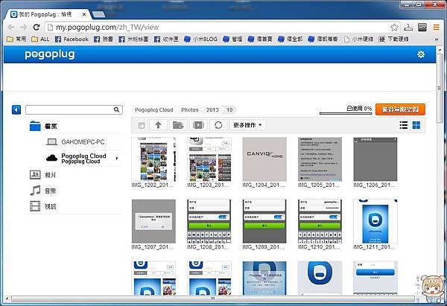Click the new folder toolbar icon
Viewport: 447px width, 306px height.
[x=178, y=125]
